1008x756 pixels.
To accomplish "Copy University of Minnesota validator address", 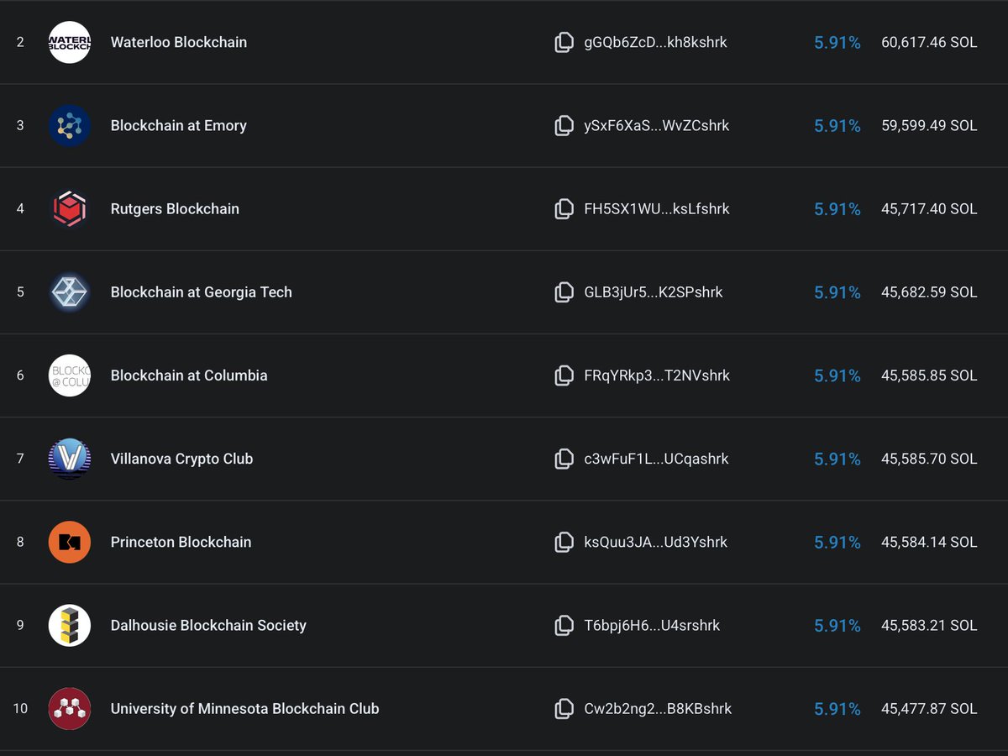I will tap(564, 708).
